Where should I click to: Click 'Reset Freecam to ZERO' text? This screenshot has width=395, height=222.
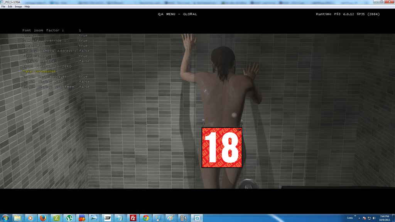coord(47,66)
